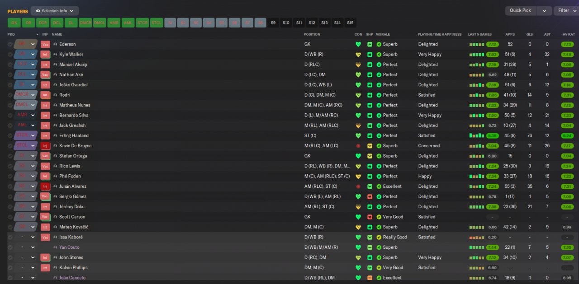
Task: Open Stefan Ortega's S1 substitute dropdown
Action: (x=25, y=156)
